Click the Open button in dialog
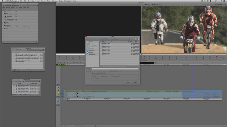 (128, 82)
